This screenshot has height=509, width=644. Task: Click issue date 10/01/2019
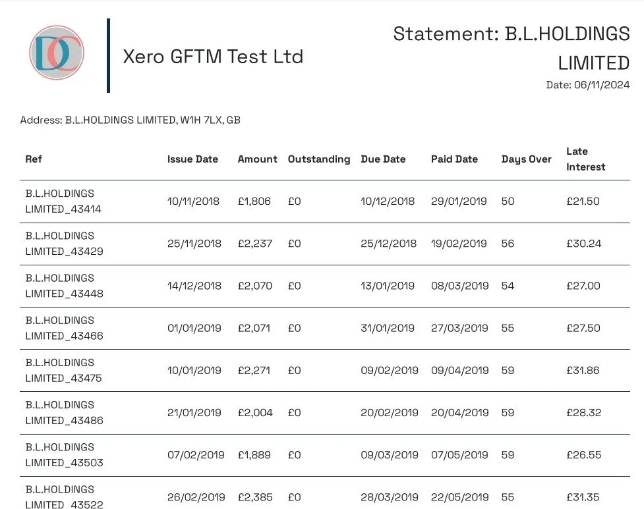pyautogui.click(x=194, y=370)
